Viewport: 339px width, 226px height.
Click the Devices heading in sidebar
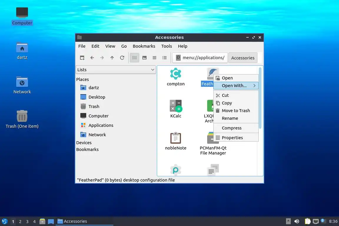84,143
